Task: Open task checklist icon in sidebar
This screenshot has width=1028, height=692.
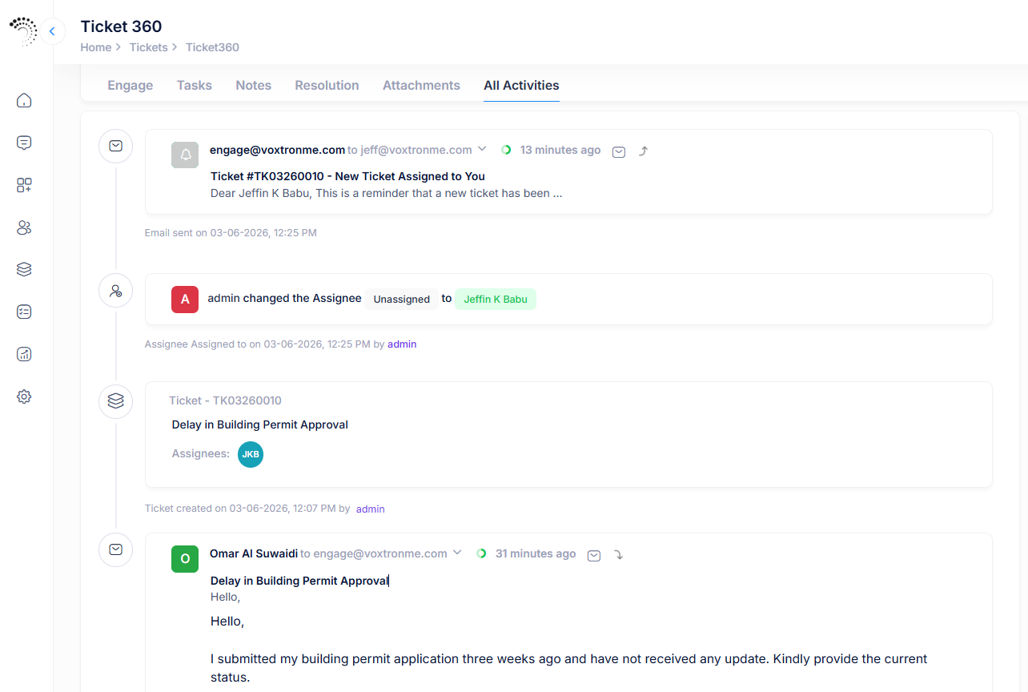Action: [x=24, y=312]
